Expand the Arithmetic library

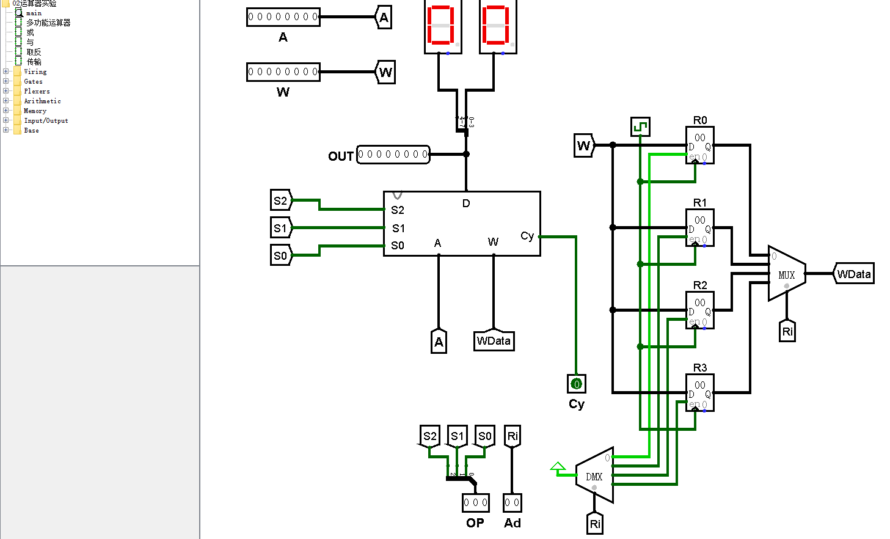coord(6,101)
